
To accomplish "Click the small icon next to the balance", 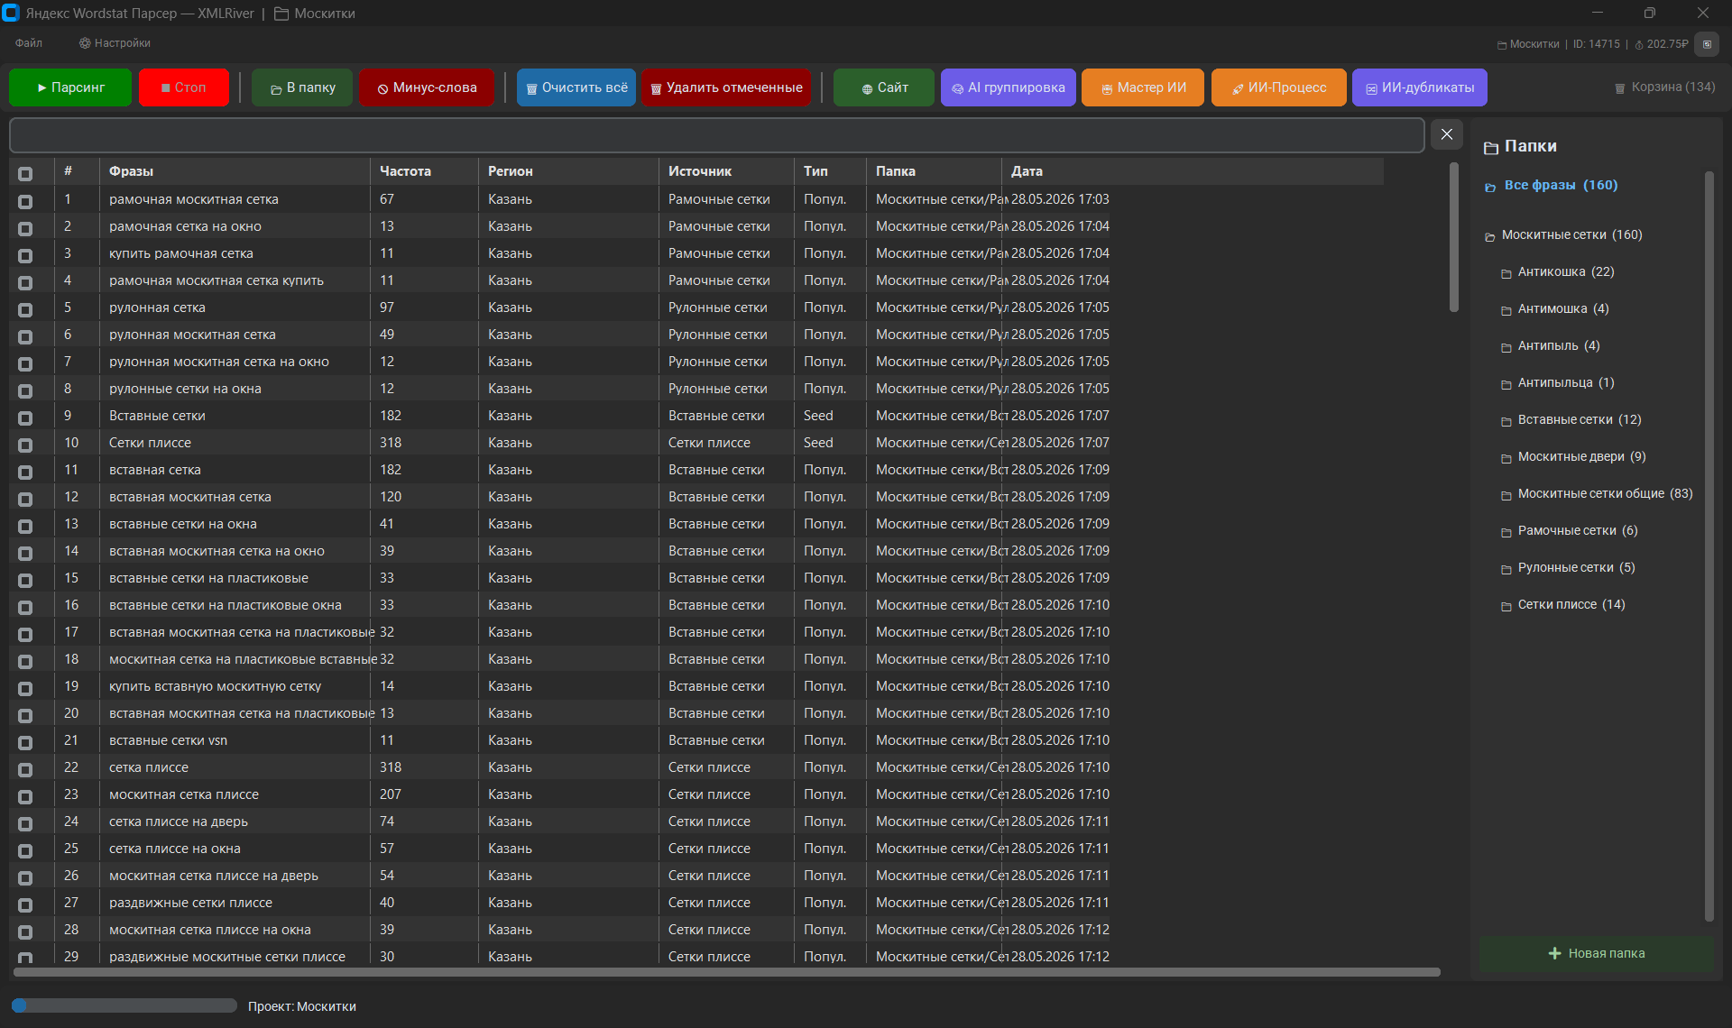I will 1707,43.
